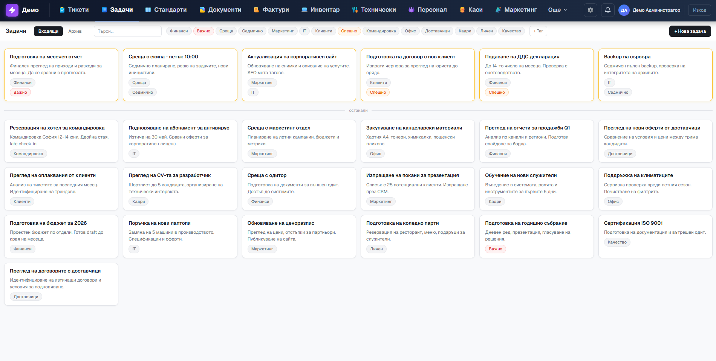Open the Документи menu item
This screenshot has height=361, width=716.
[x=220, y=10]
